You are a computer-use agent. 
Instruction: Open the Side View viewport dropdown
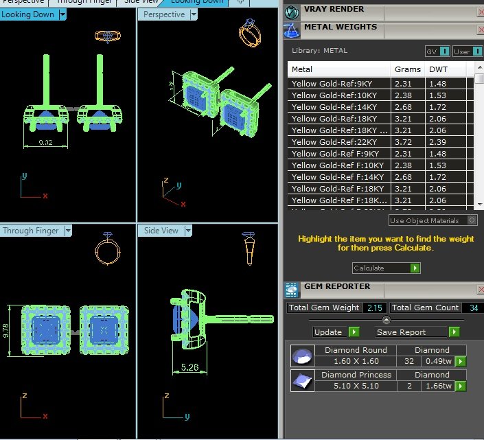click(x=188, y=231)
